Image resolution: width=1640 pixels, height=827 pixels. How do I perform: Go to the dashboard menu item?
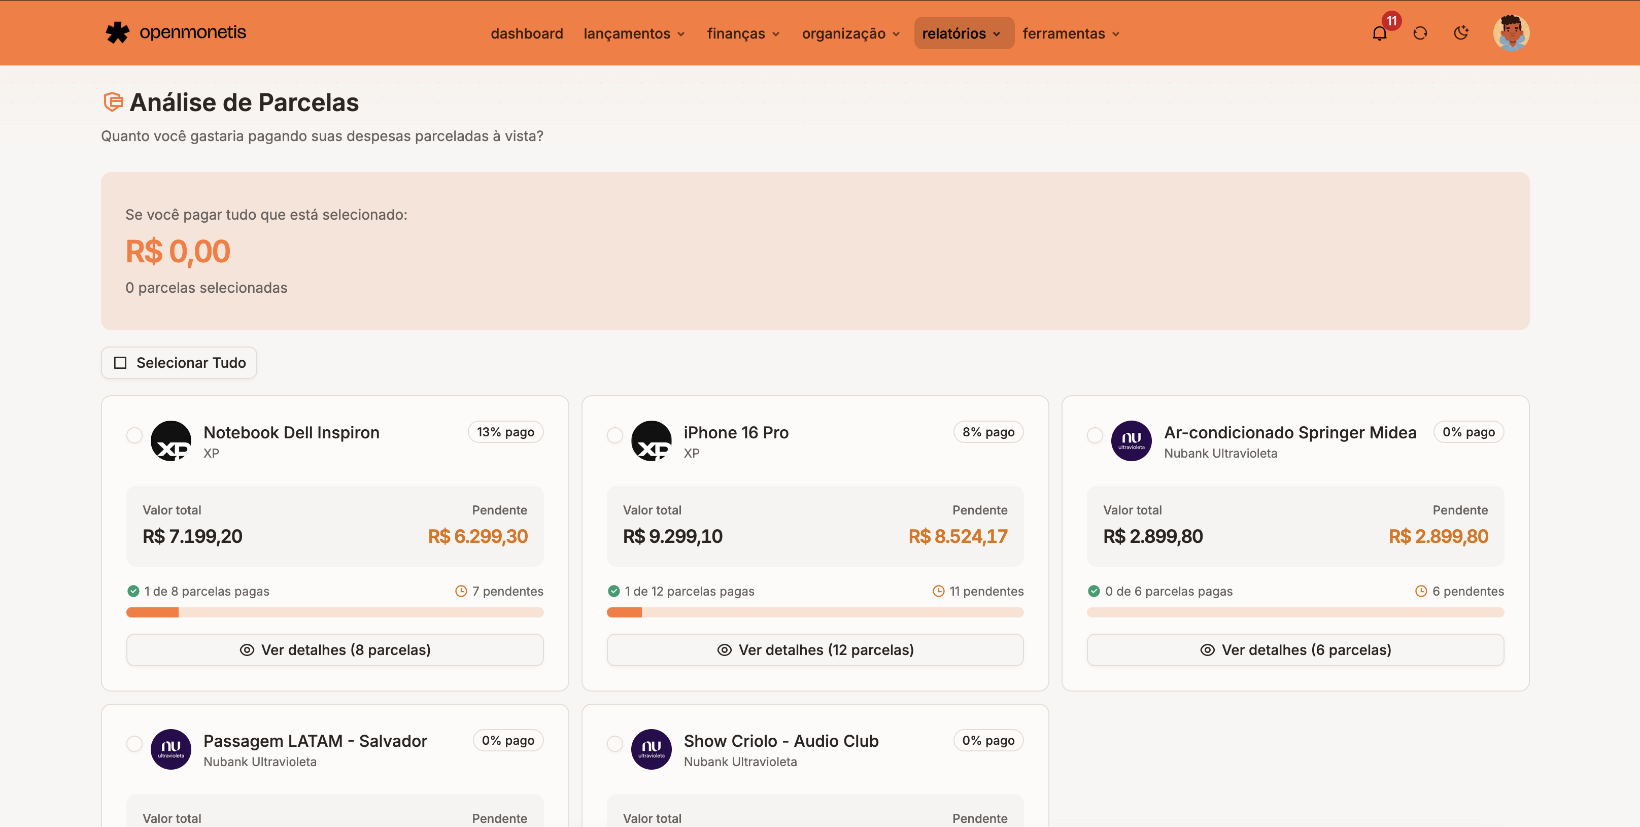click(x=527, y=33)
